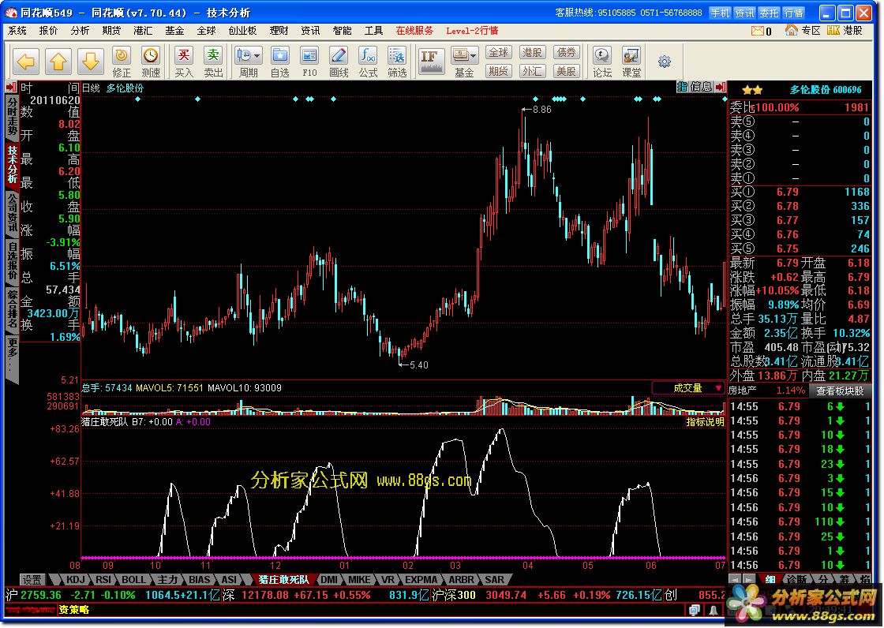Switch to 公司资讯 side tab
Screen dimensions: 884x628
12,213
